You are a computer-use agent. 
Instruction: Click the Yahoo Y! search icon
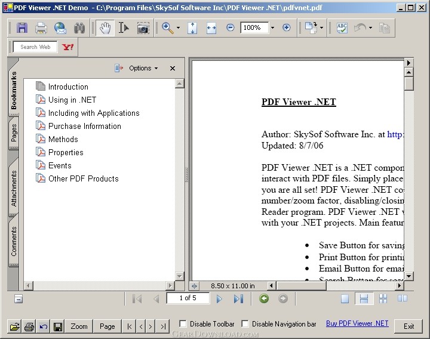click(x=67, y=47)
